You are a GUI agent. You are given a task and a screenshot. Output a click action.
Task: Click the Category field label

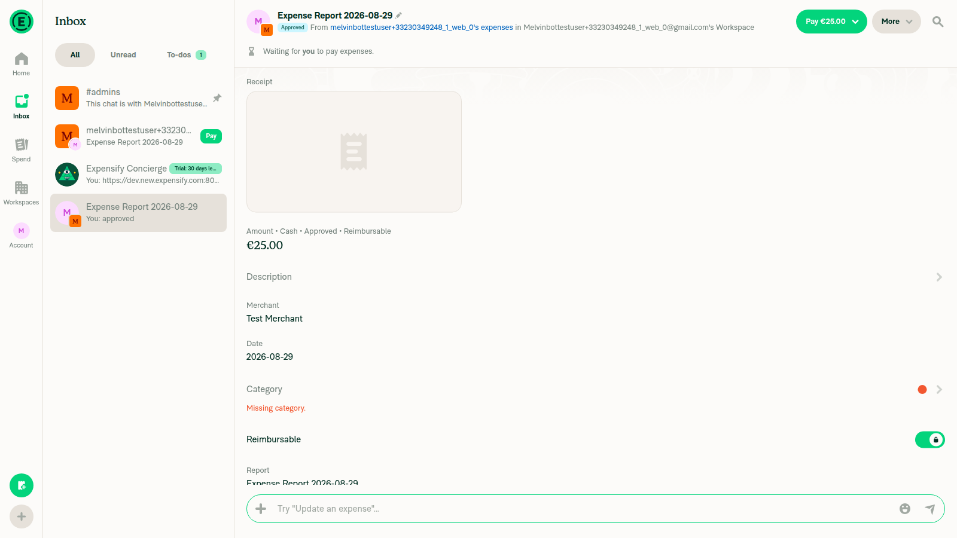coord(264,389)
